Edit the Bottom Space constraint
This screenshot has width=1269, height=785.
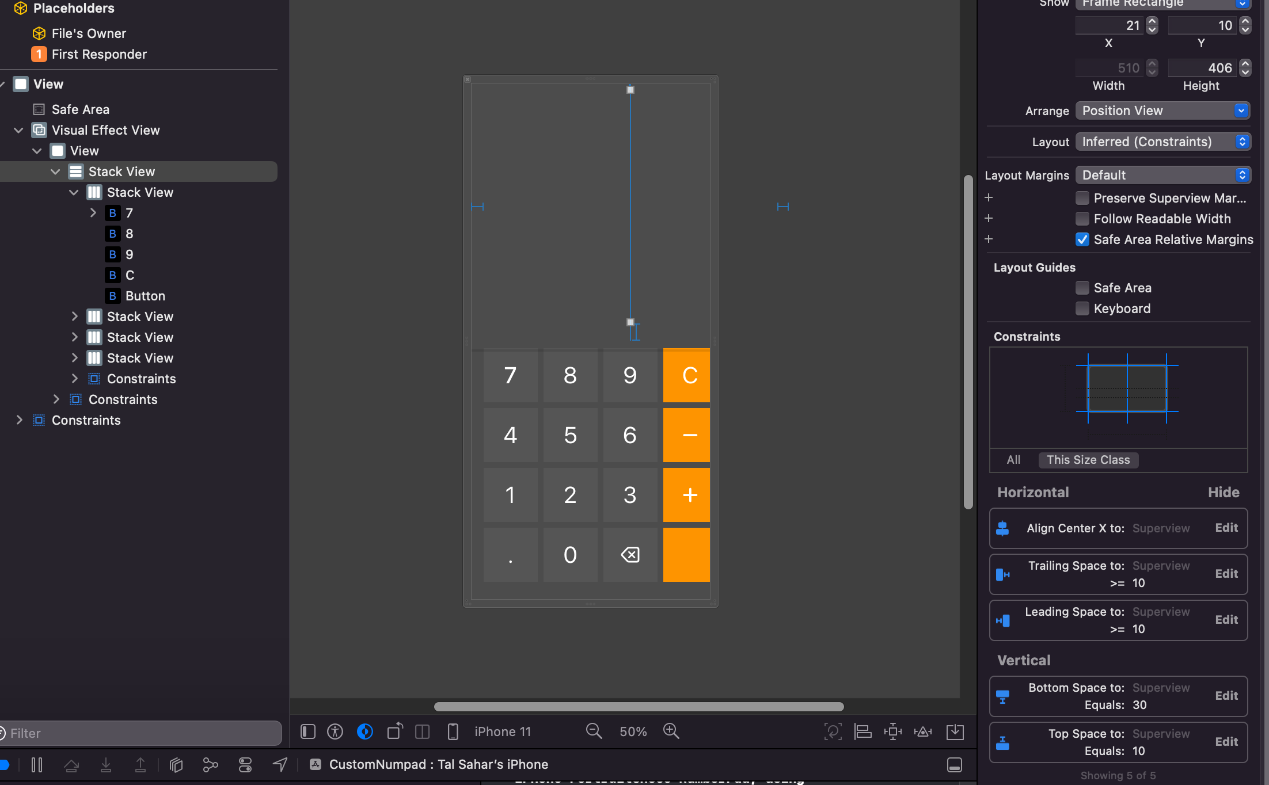click(1226, 696)
